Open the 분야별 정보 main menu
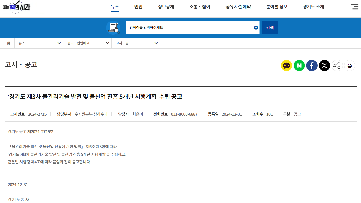361x203 pixels. pyautogui.click(x=277, y=7)
